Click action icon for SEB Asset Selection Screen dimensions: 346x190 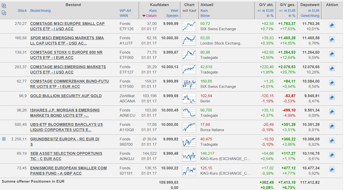tap(332, 155)
